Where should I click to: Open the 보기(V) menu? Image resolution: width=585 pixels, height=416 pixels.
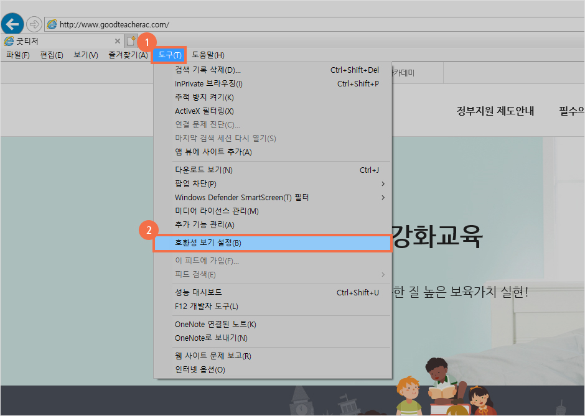pyautogui.click(x=85, y=55)
